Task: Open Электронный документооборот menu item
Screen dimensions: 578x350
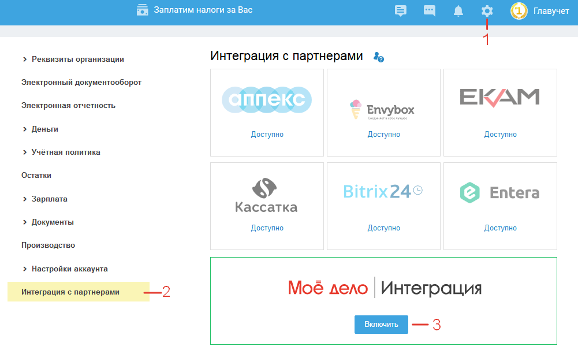Action: point(81,82)
